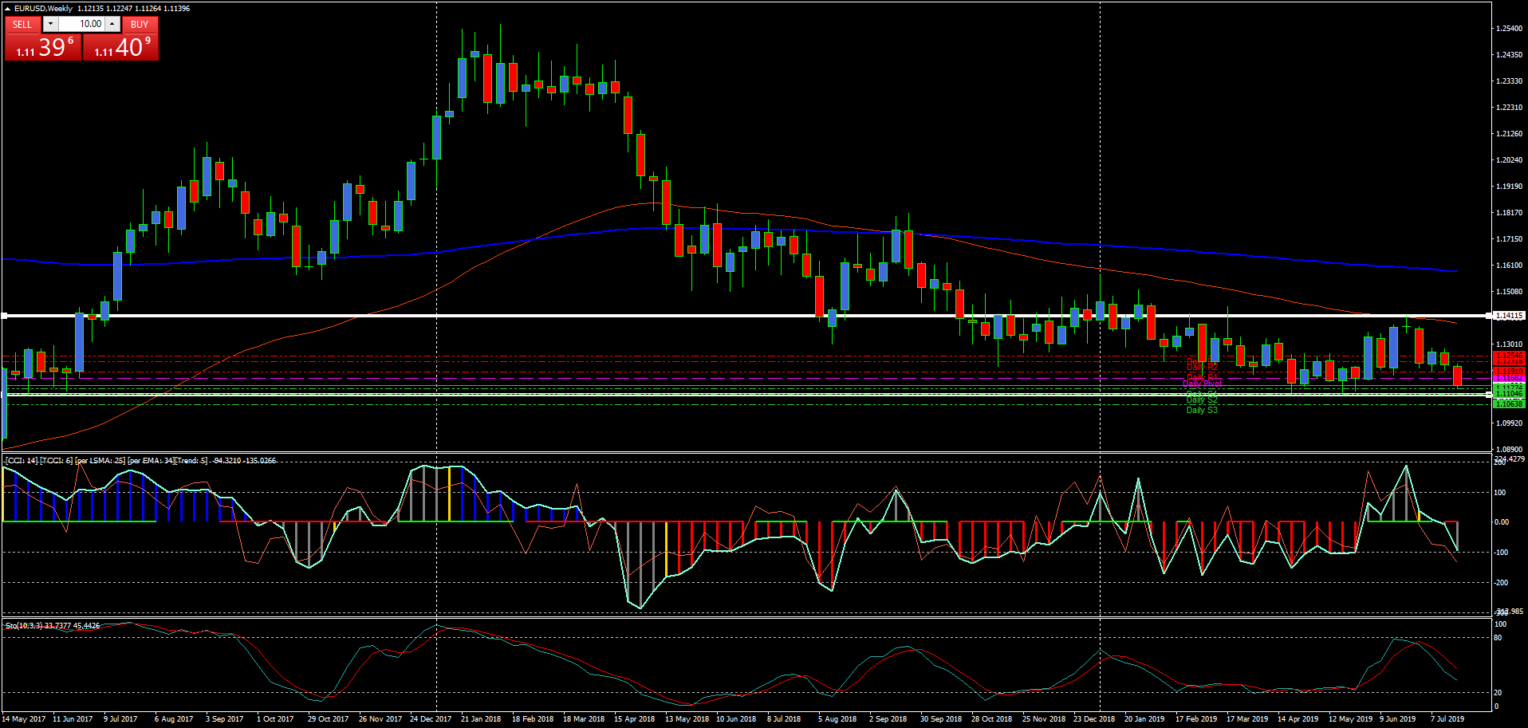Select the green 1.11046 price tag
The height and width of the screenshot is (728, 1528).
click(1510, 394)
